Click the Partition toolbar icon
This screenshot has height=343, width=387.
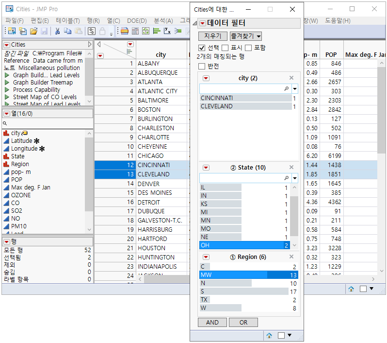[x=178, y=31]
